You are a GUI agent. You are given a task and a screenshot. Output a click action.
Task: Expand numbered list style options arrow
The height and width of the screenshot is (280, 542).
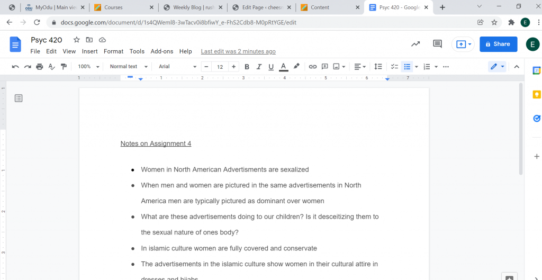coord(436,67)
